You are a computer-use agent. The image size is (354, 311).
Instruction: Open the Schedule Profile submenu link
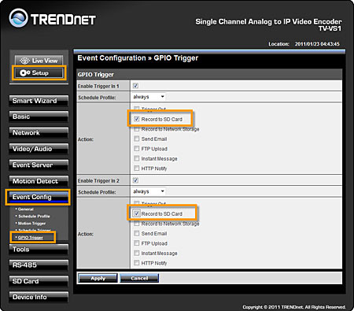point(34,217)
